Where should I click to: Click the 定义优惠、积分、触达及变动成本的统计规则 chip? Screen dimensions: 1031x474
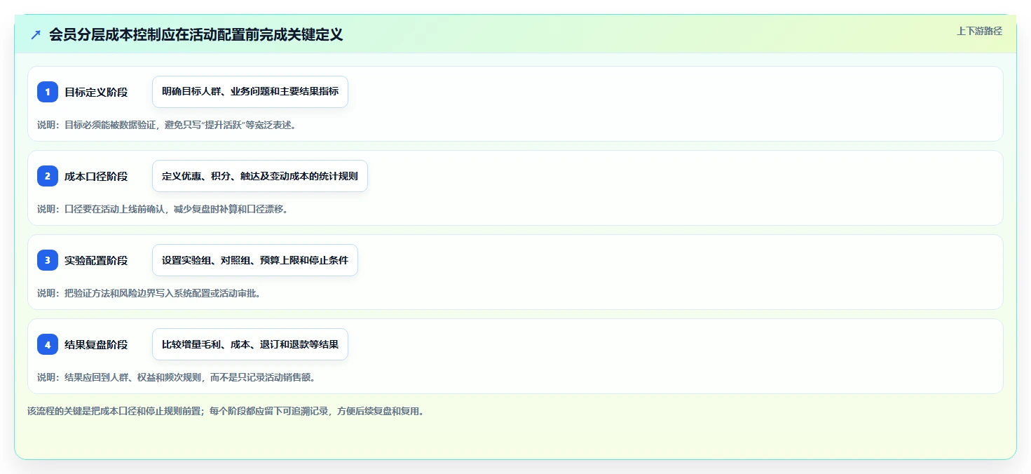tap(260, 176)
